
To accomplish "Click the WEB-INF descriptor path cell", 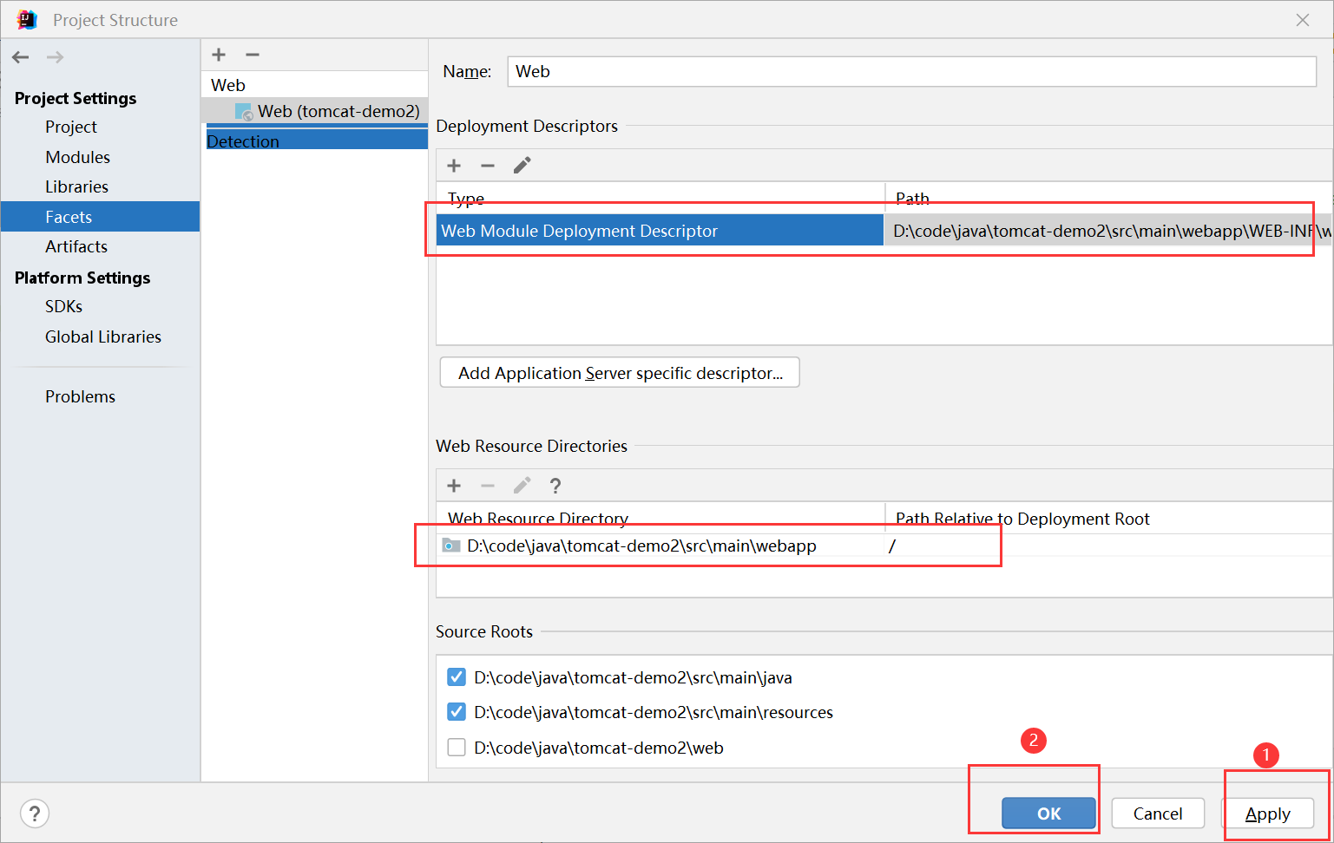I will coord(1108,231).
